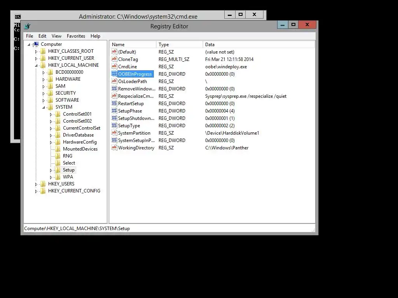The height and width of the screenshot is (298, 398).
Task: Collapse the Computer root node
Action: tap(29, 45)
